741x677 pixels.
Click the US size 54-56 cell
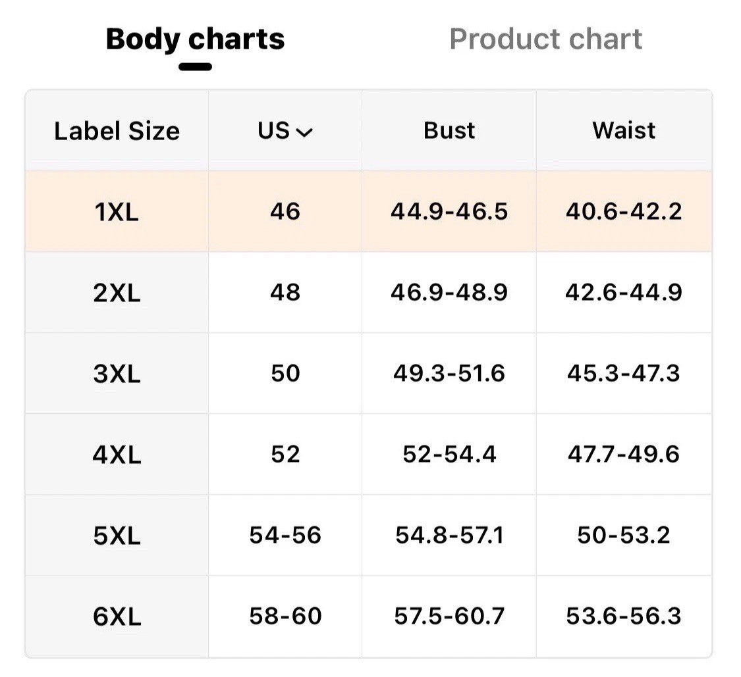pyautogui.click(x=285, y=536)
